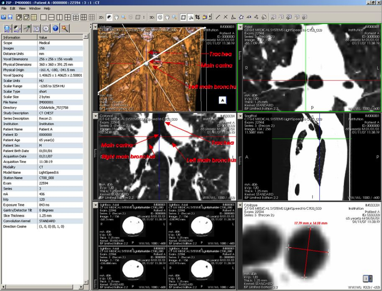
Task: Select the crop volume tool
Action: [x=197, y=17]
